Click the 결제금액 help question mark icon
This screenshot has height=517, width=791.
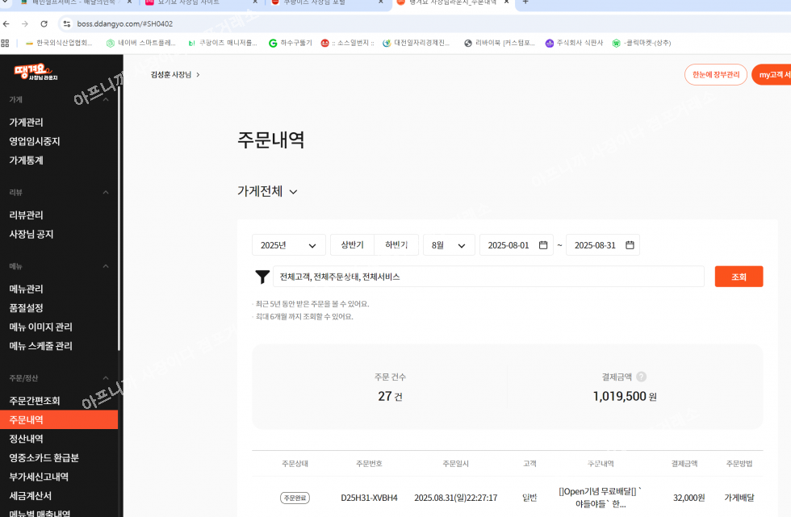point(641,377)
